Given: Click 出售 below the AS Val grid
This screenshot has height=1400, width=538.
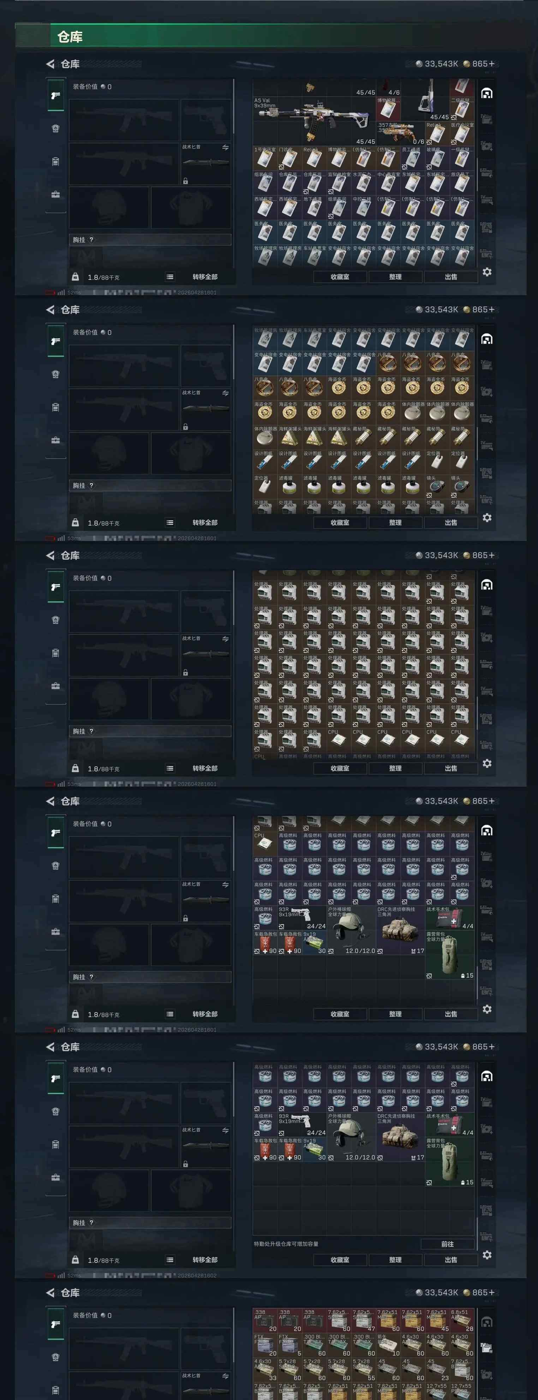Looking at the screenshot, I should point(451,276).
